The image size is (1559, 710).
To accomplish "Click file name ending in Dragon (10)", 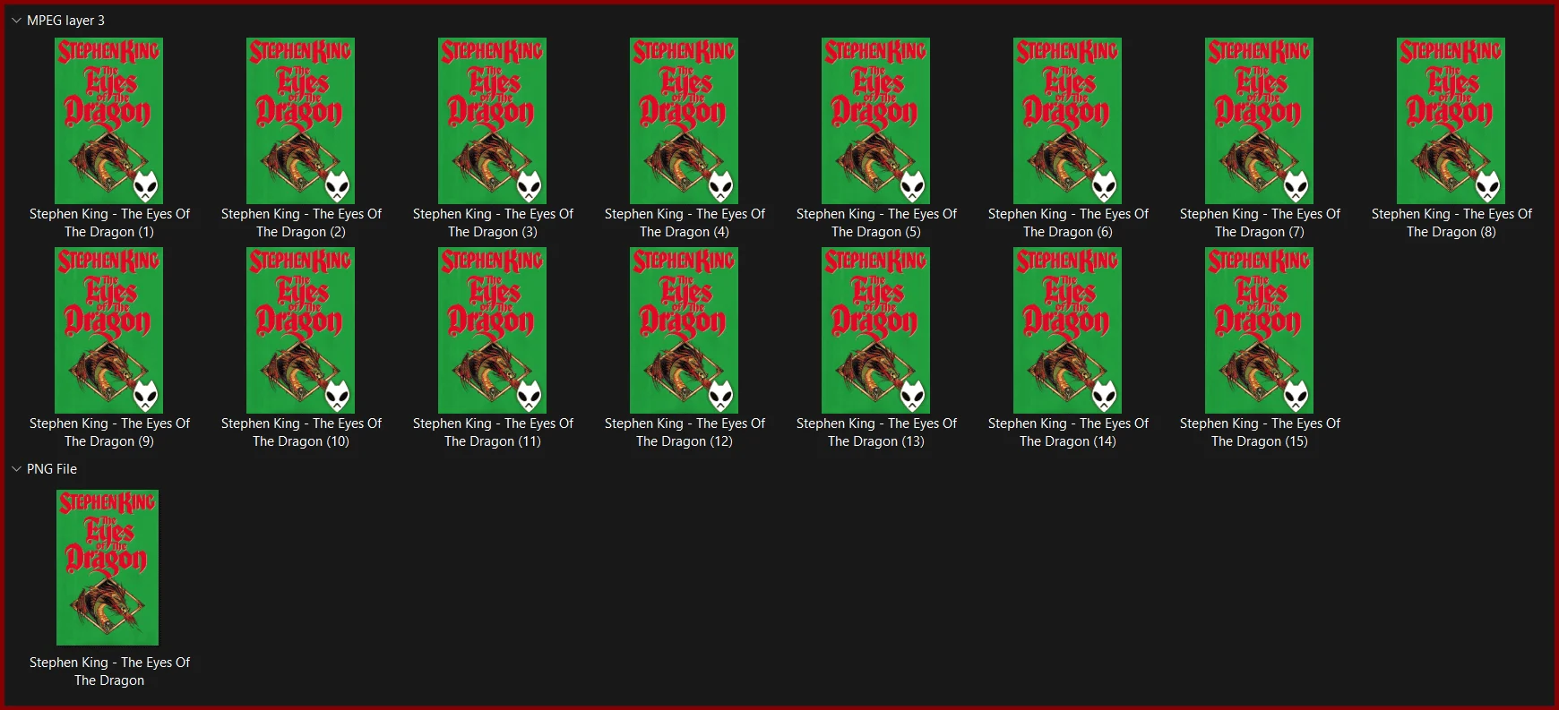I will tap(301, 432).
